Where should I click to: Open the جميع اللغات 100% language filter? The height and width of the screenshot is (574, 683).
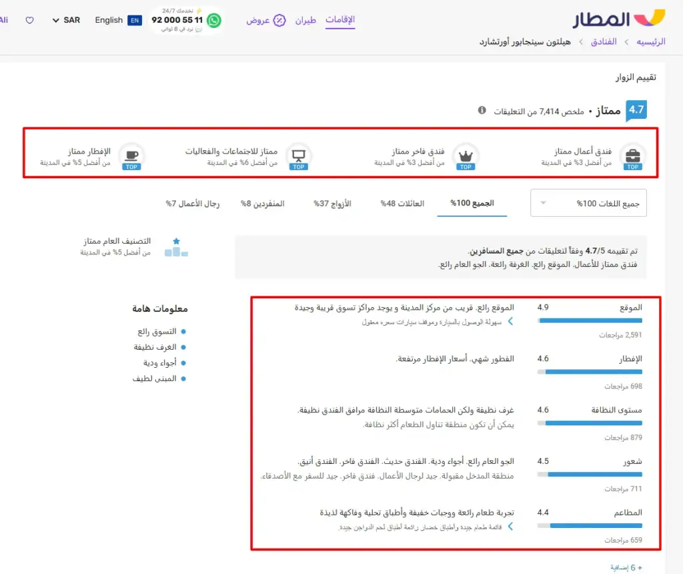coord(588,203)
